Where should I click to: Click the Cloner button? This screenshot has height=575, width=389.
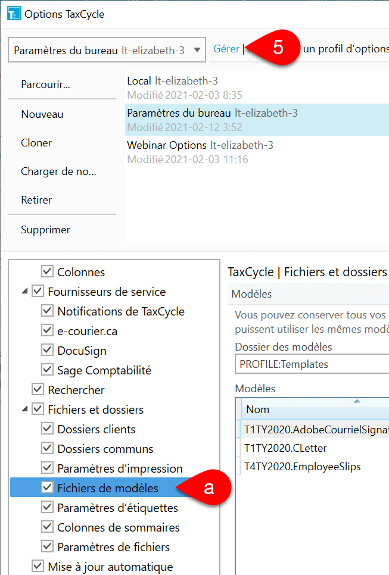36,143
